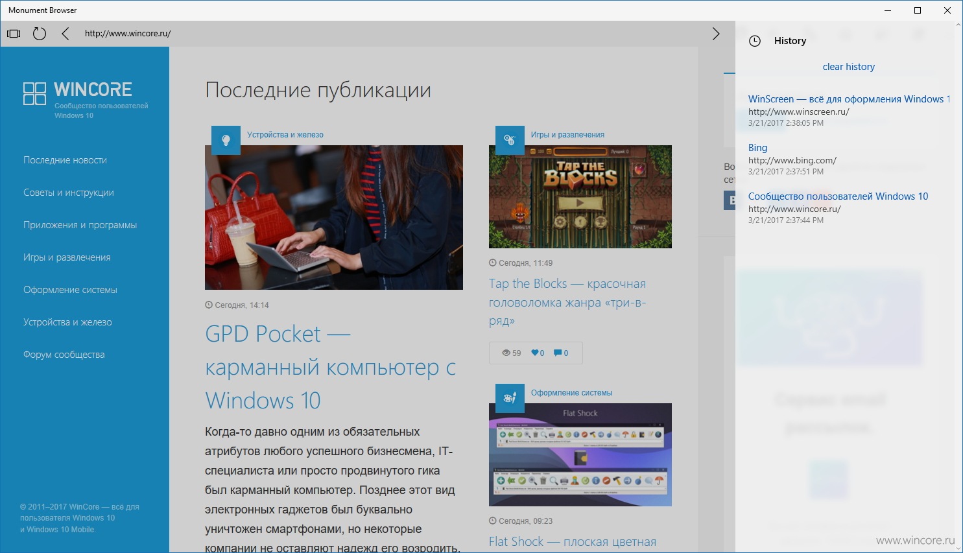Reload the page with refresh icon
This screenshot has height=553, width=963.
[x=40, y=34]
